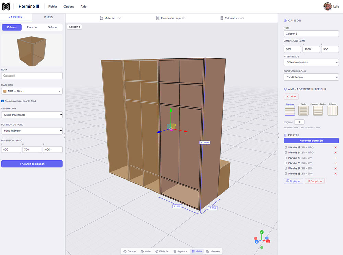Toggle the Grille display

197,251
